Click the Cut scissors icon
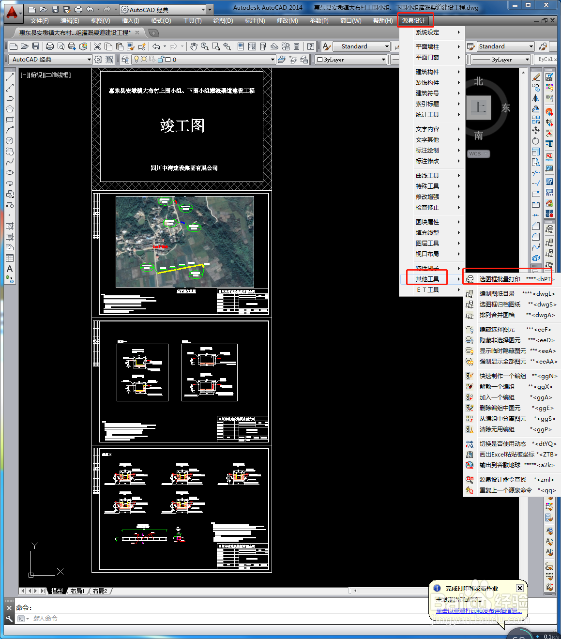This screenshot has width=561, height=639. pos(97,46)
